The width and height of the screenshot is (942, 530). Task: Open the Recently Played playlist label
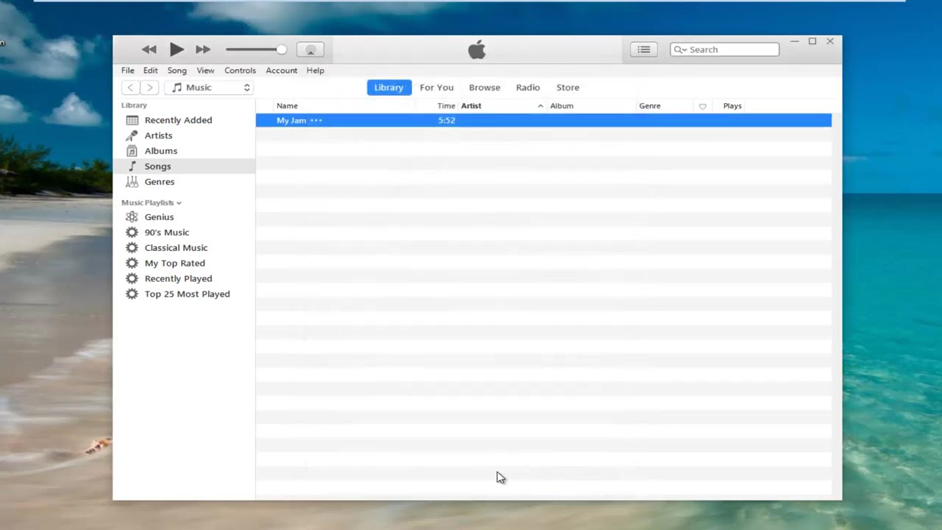click(x=178, y=279)
